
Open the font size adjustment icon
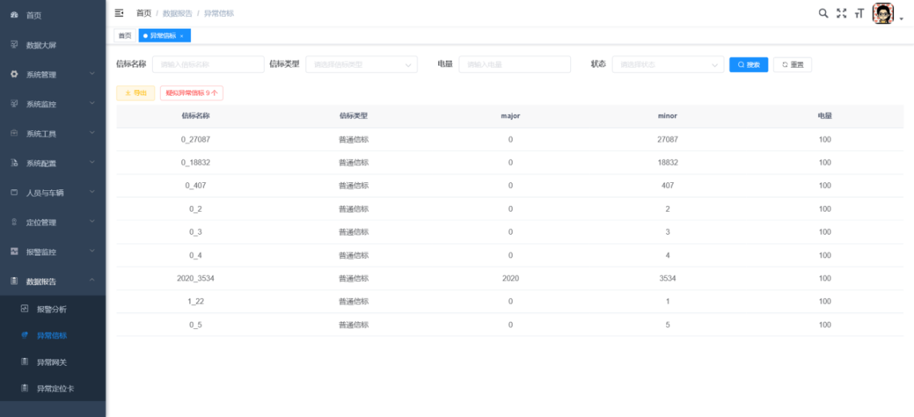click(x=859, y=14)
